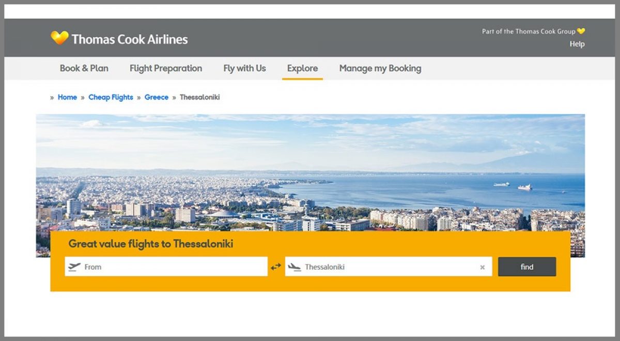The width and height of the screenshot is (620, 341).
Task: Click the Thomas Cook heart logo icon
Action: (59, 38)
